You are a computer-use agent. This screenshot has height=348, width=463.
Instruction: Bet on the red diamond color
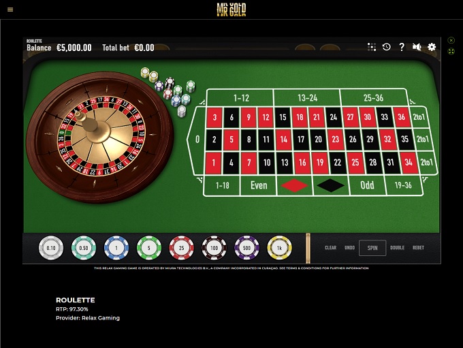[x=294, y=185]
